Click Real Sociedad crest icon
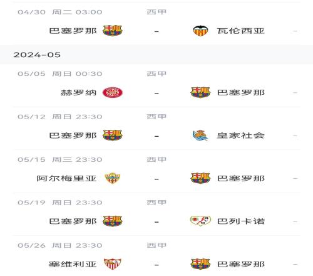Viewport: 313px width, 276px height. click(200, 135)
